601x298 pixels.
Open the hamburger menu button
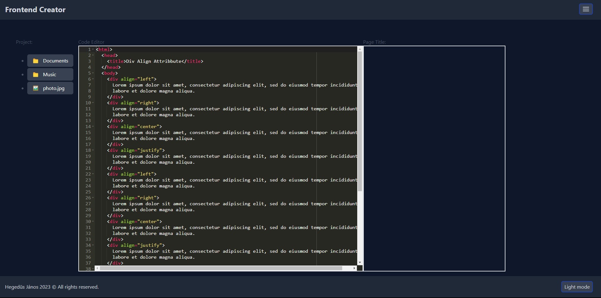pos(586,9)
